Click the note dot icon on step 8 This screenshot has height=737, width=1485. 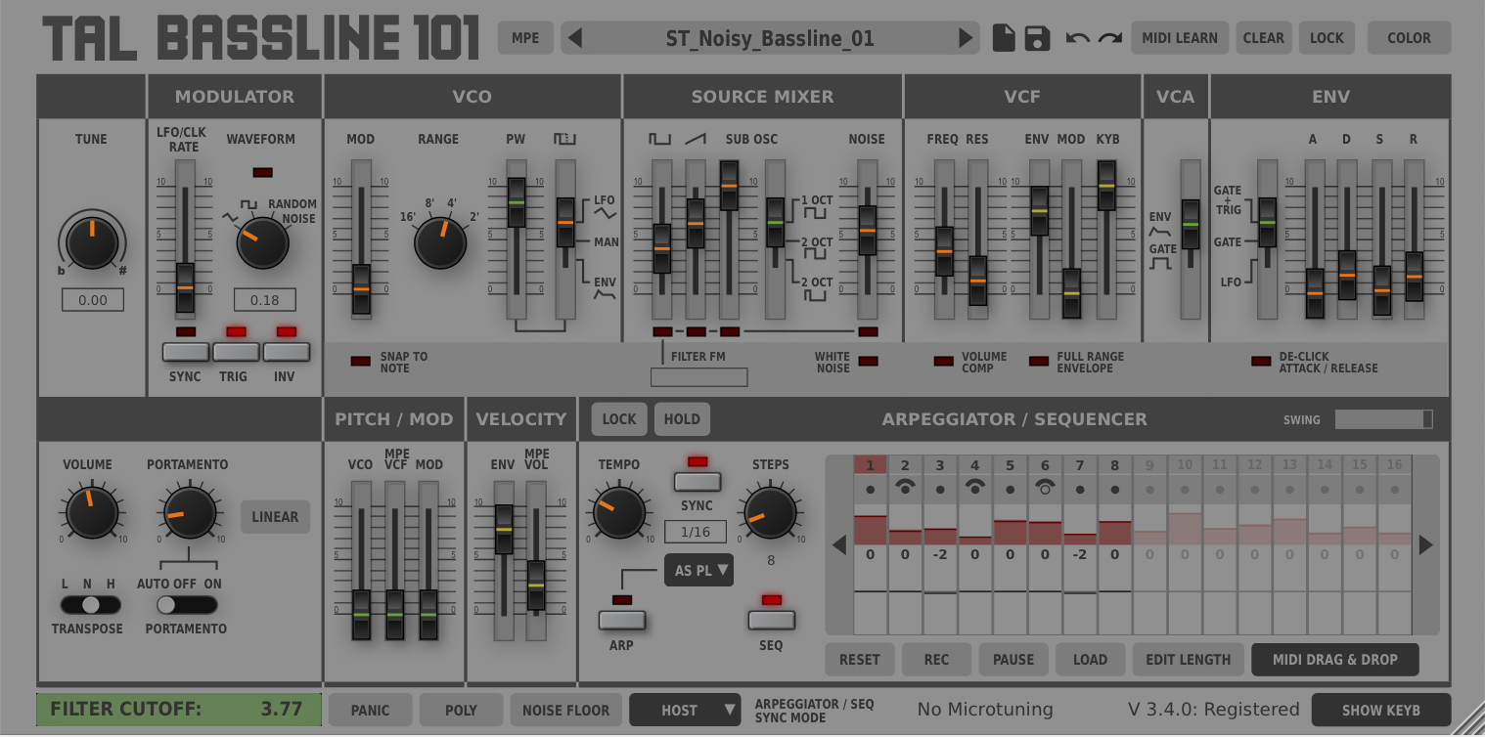[x=1115, y=490]
